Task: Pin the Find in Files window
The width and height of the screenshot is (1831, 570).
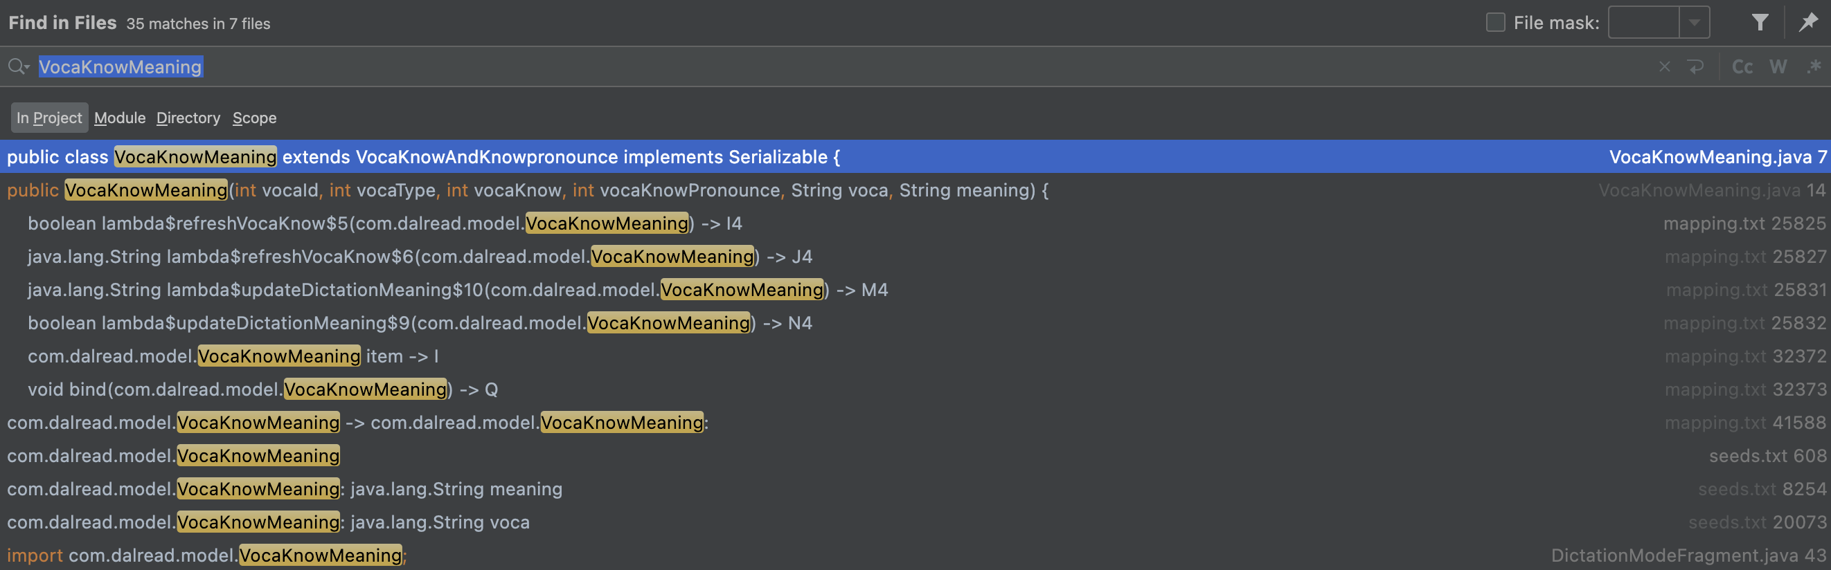Action: pos(1807,23)
